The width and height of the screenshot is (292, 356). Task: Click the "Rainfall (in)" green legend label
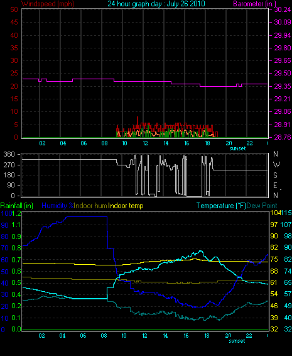17,206
